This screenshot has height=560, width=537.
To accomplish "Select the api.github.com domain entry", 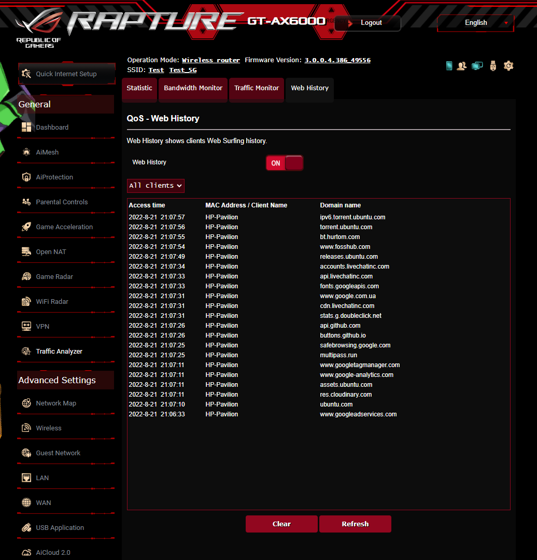I will (340, 326).
